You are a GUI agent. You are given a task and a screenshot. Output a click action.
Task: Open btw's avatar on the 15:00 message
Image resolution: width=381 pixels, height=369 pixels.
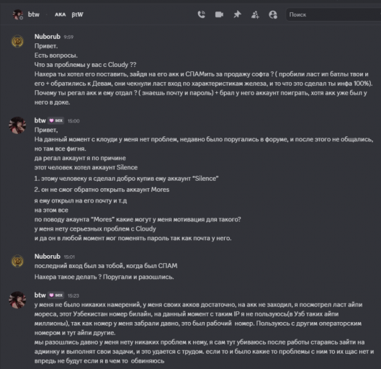17,125
